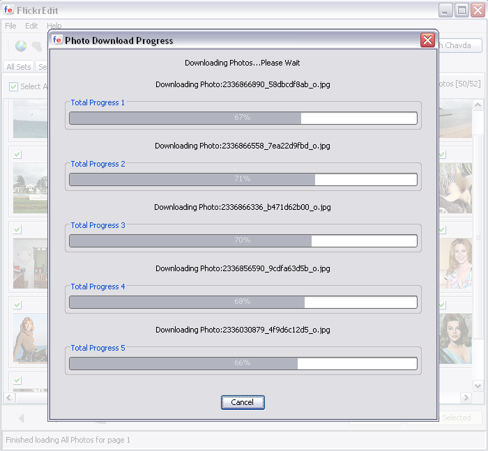Toggle checkbox above the fountain park photo
Image resolution: width=488 pixels, height=451 pixels.
(x=17, y=154)
